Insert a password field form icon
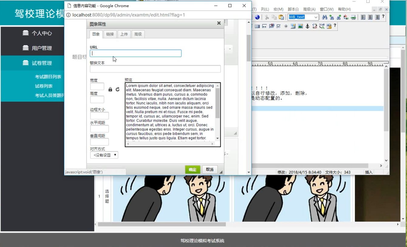 (264, 26)
